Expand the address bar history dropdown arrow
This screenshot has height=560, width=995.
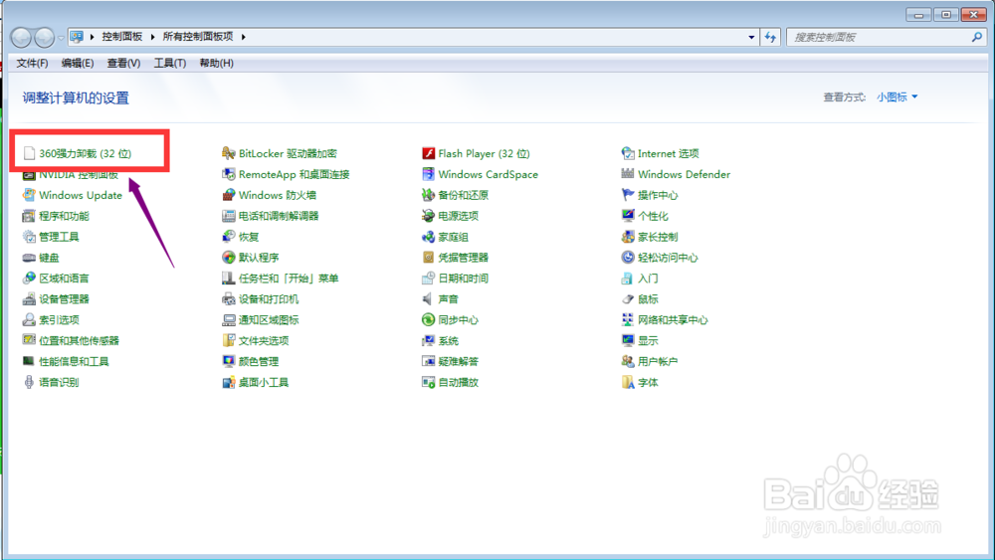pyautogui.click(x=751, y=38)
